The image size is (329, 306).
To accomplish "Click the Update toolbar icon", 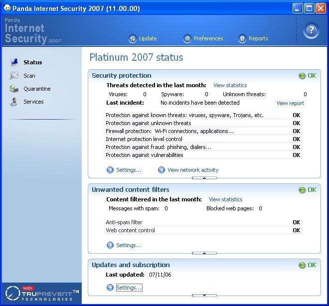I will pyautogui.click(x=133, y=38).
